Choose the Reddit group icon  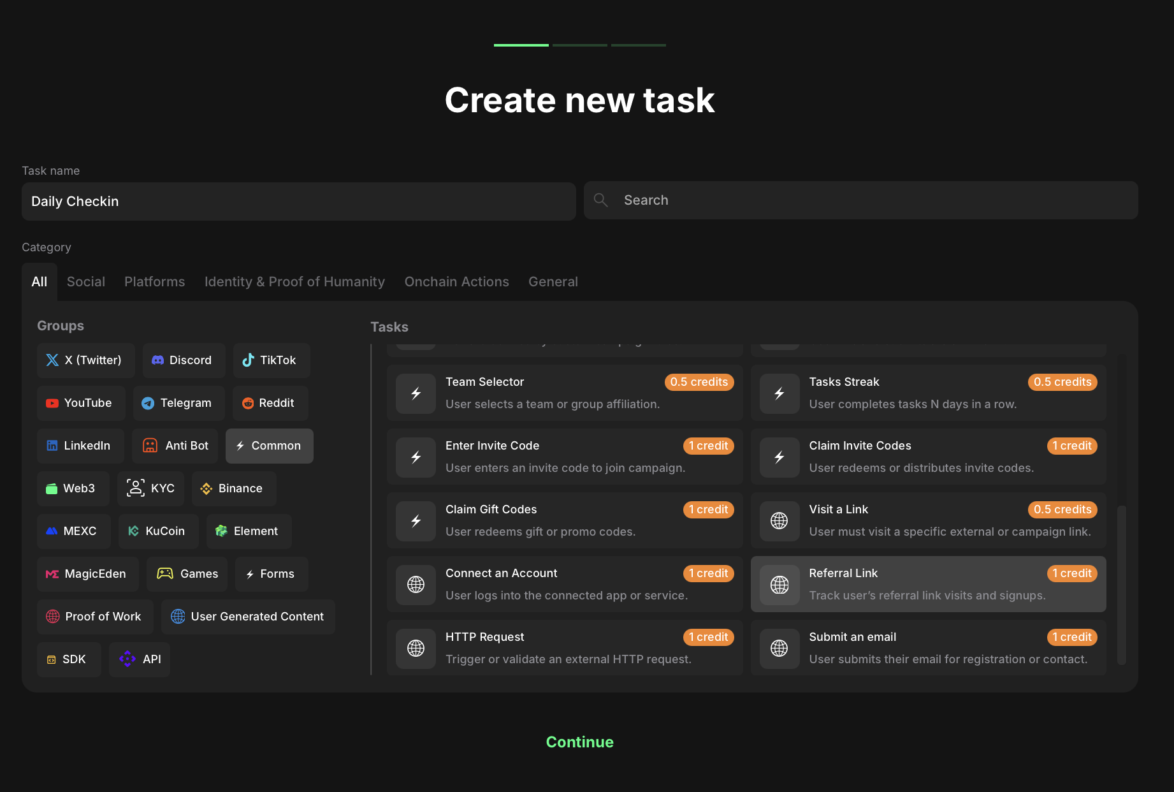pos(248,403)
